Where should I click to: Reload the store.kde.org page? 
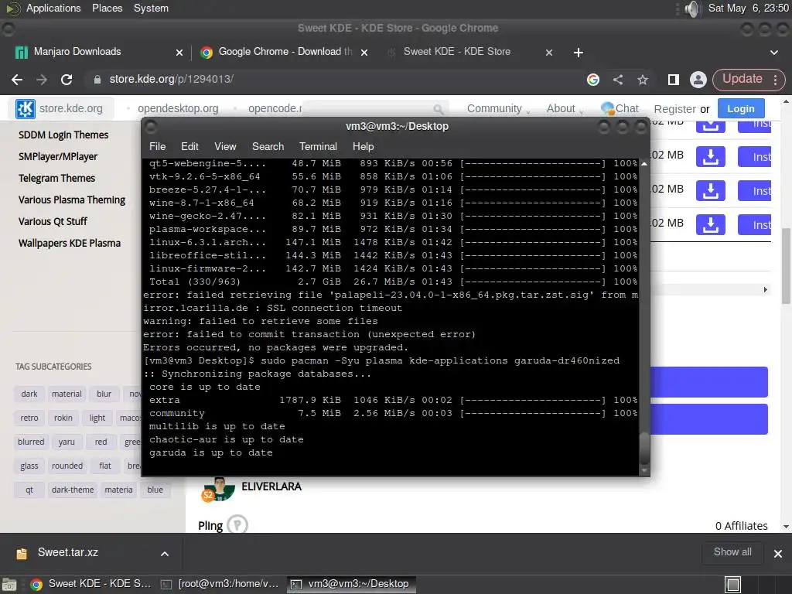point(67,80)
